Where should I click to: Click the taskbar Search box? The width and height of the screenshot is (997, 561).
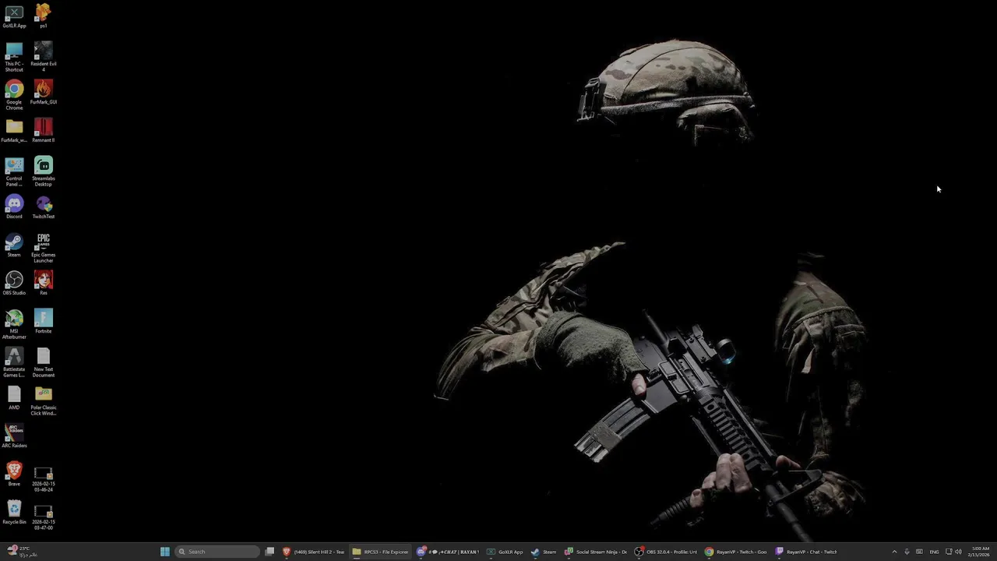[x=217, y=552]
